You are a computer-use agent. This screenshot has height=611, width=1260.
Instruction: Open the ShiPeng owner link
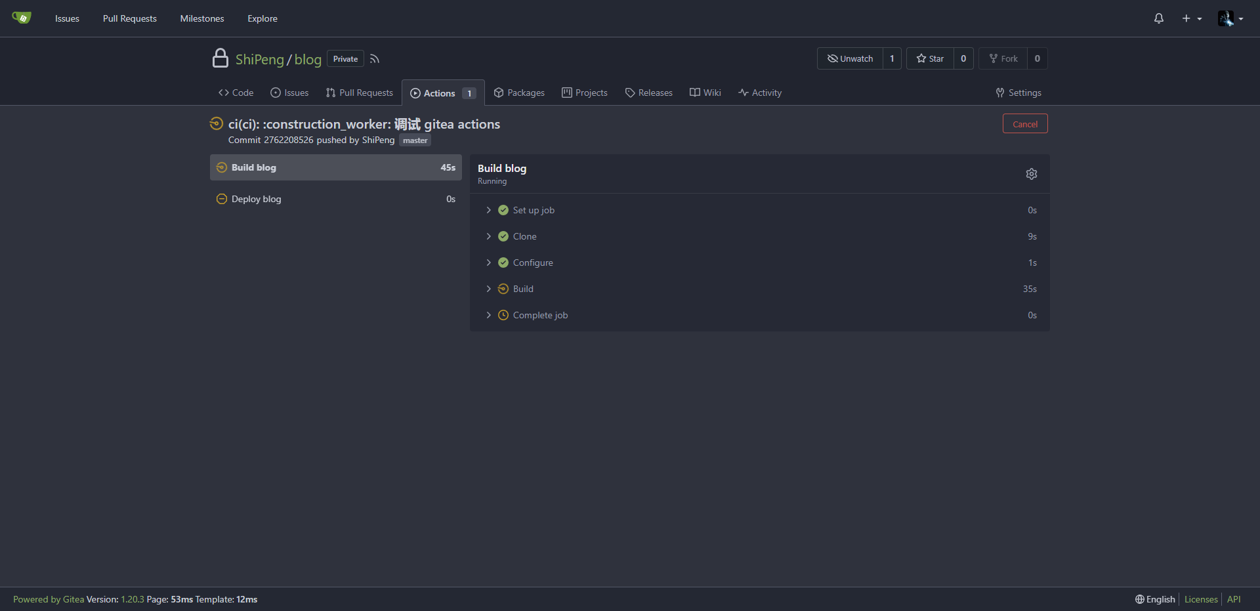[x=259, y=59]
